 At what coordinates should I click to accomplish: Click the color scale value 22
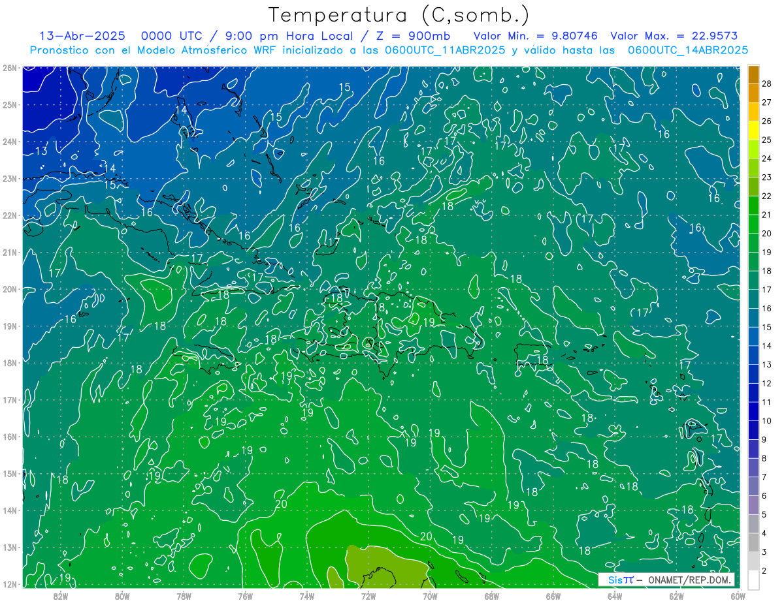pos(766,196)
